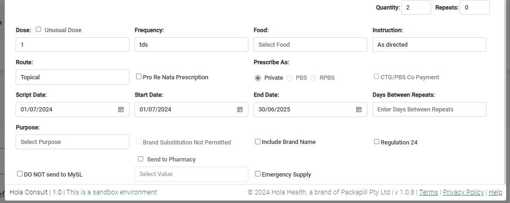Open the Privacy Policy link
The height and width of the screenshot is (203, 510).
[x=463, y=192]
